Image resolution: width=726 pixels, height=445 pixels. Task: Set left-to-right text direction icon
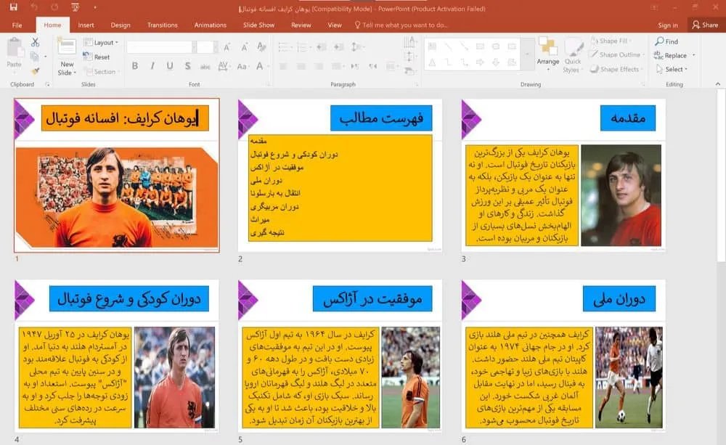click(355, 66)
